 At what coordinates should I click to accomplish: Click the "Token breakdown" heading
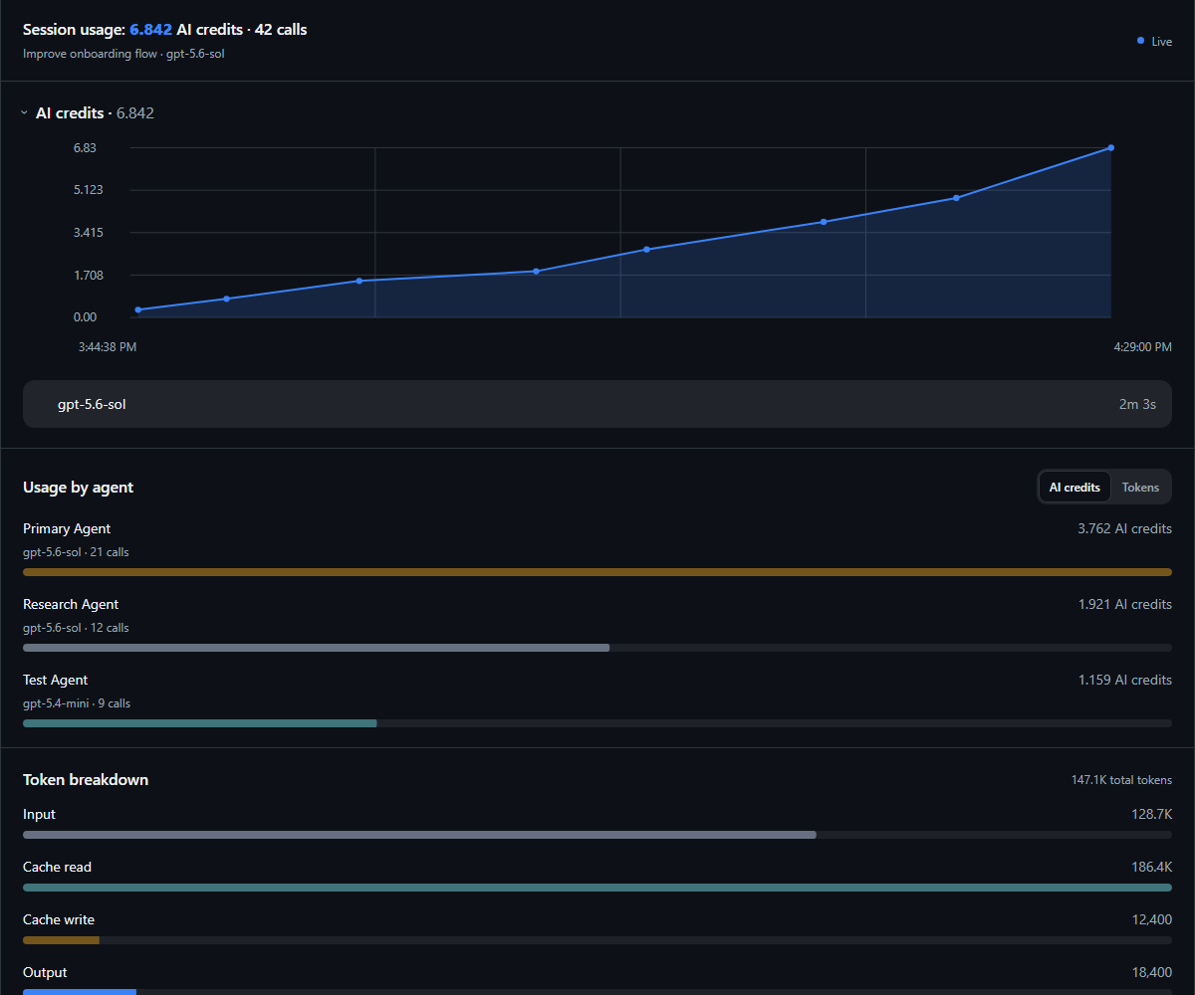[x=86, y=780]
